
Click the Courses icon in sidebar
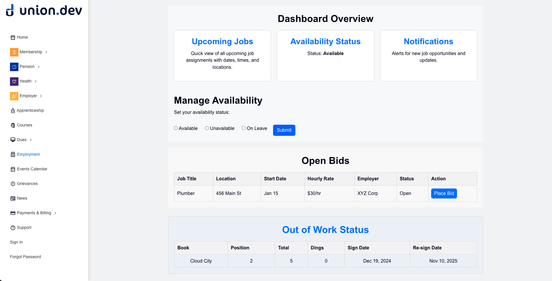click(x=13, y=125)
